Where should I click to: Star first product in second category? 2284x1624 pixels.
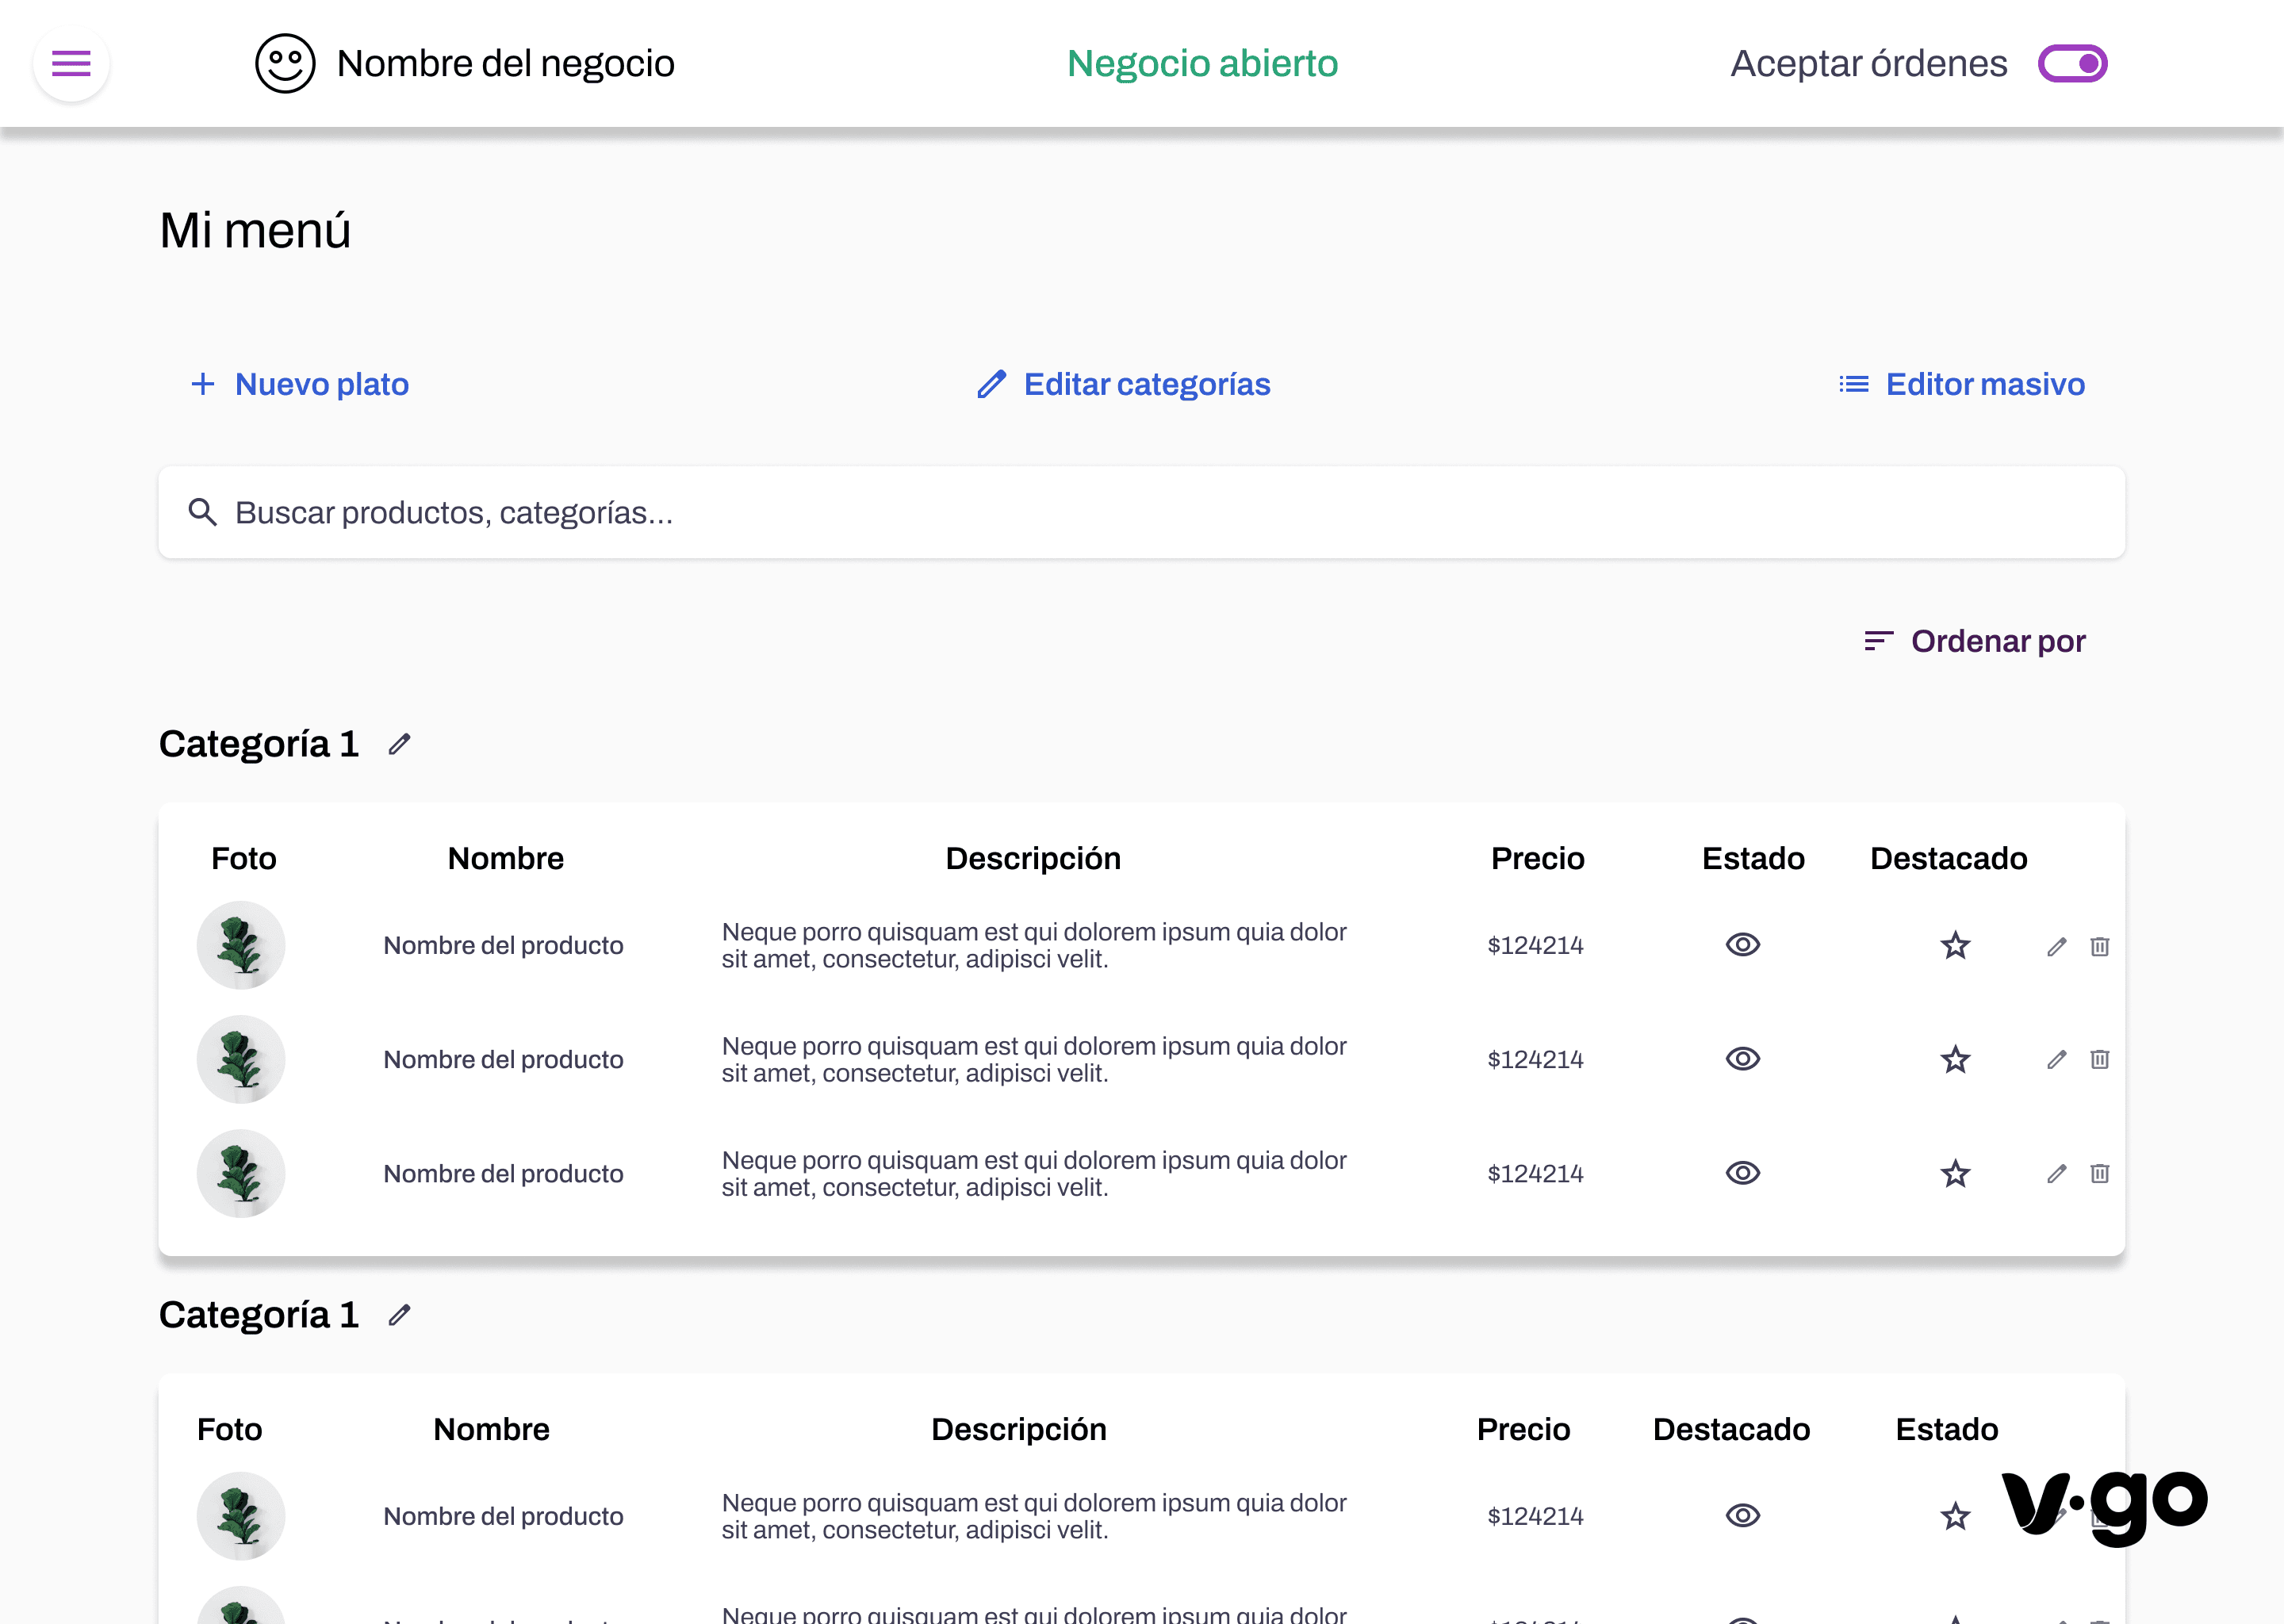pyautogui.click(x=1956, y=1516)
